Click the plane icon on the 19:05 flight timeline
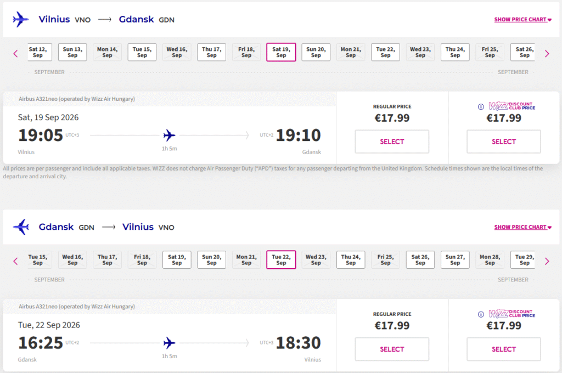The image size is (562, 373). (170, 135)
